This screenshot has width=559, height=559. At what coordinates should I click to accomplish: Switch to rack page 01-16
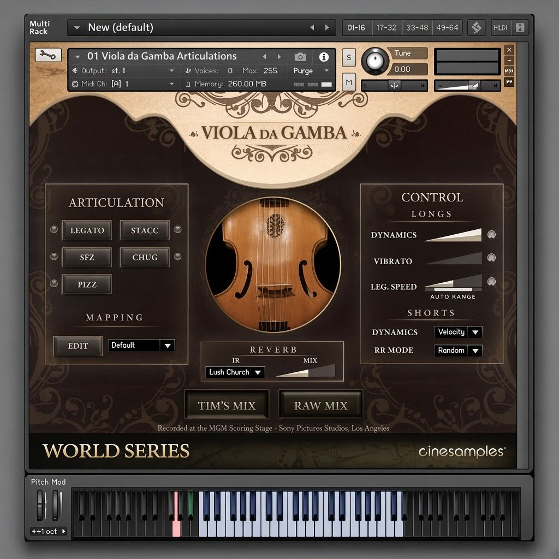click(x=356, y=27)
